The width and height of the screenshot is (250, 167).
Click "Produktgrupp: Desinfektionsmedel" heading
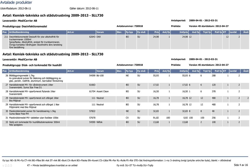[x=25, y=27]
